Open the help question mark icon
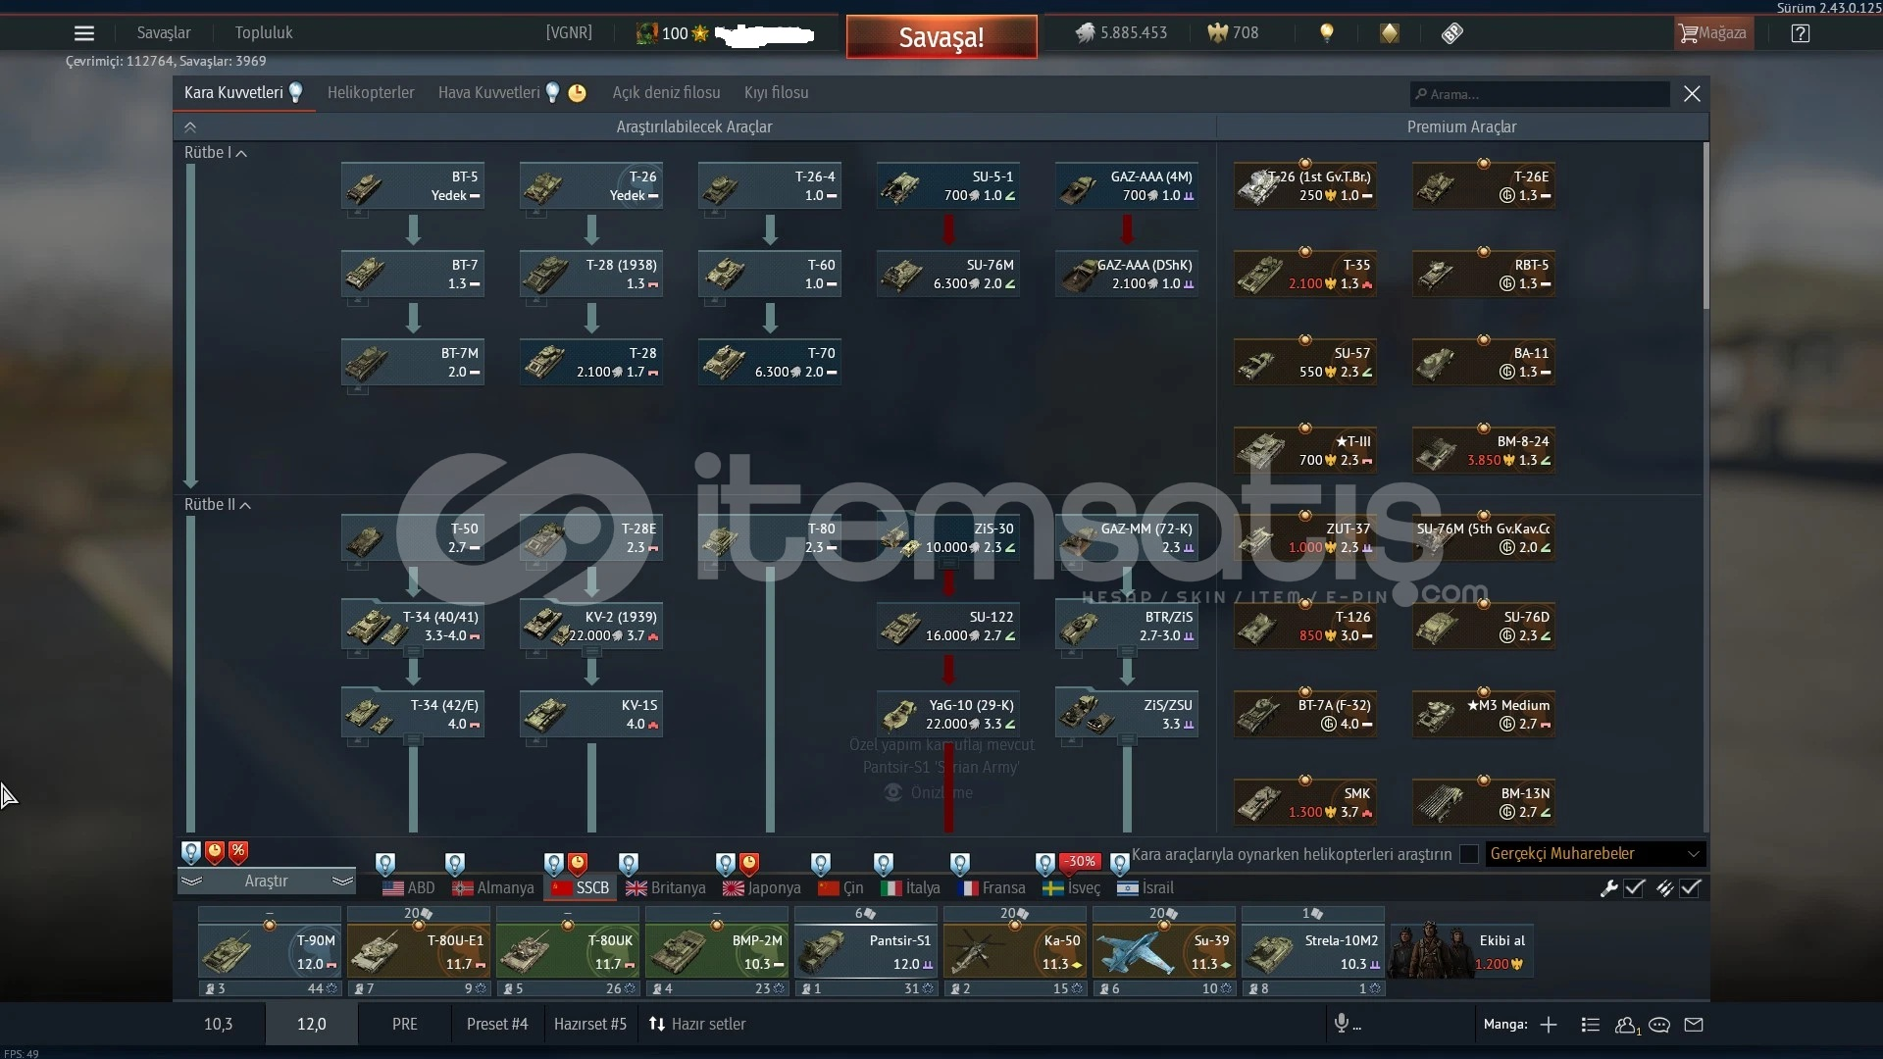Viewport: 1883px width, 1059px height. coord(1801,33)
